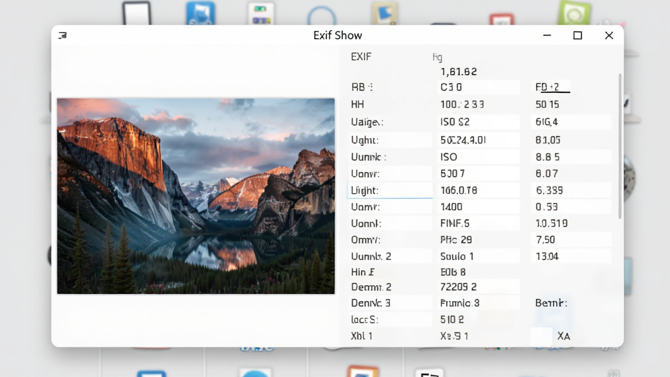Click the '72209 2' value cell

(x=478, y=287)
